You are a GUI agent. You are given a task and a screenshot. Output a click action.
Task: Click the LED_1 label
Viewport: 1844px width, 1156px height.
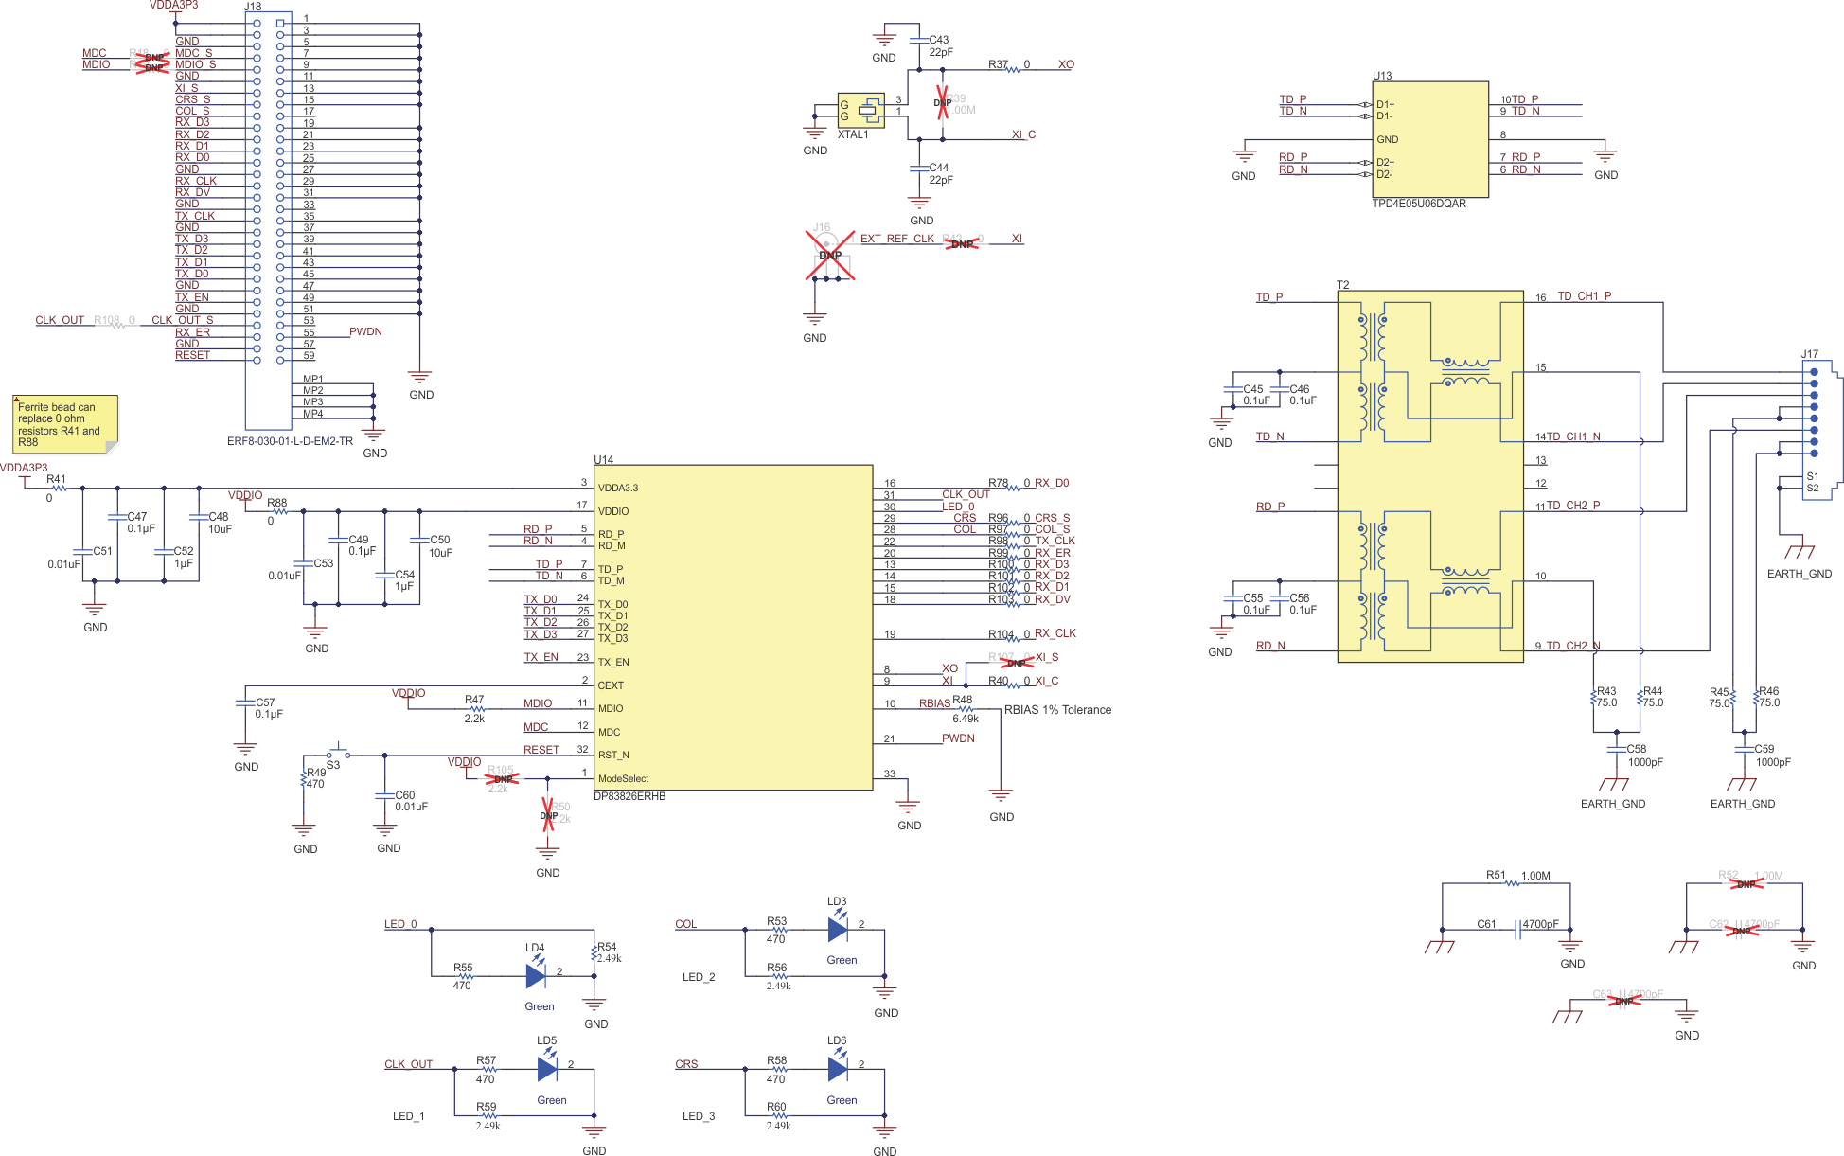[408, 1116]
